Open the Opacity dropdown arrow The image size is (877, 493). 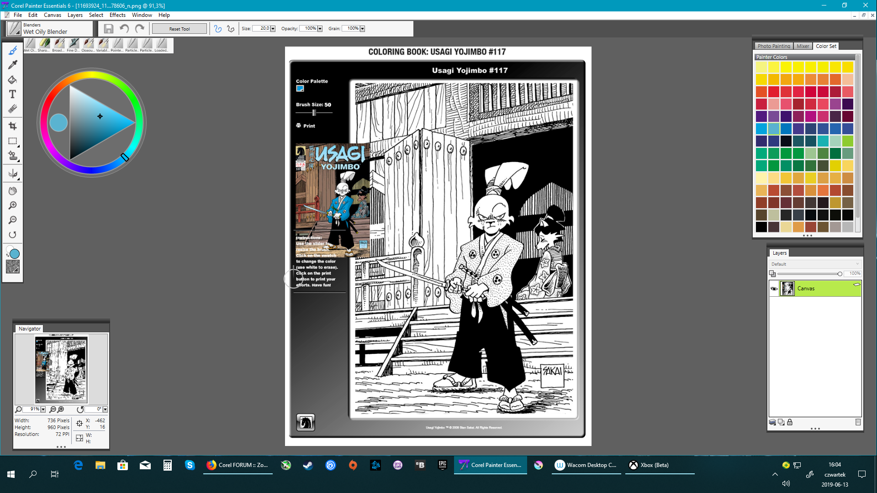point(320,29)
